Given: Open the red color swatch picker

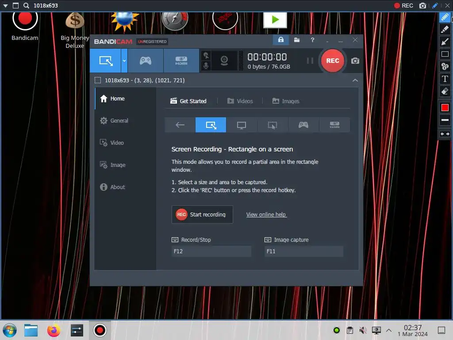Looking at the screenshot, I should tap(445, 108).
